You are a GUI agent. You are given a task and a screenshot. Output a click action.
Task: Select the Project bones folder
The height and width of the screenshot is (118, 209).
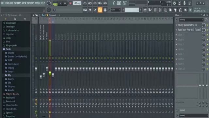12,94
